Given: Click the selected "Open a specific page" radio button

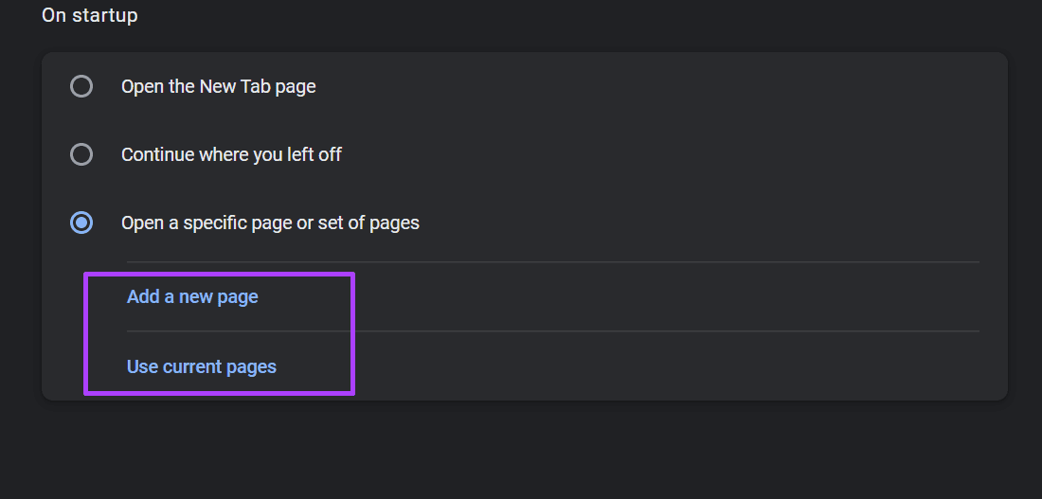Looking at the screenshot, I should tap(81, 223).
